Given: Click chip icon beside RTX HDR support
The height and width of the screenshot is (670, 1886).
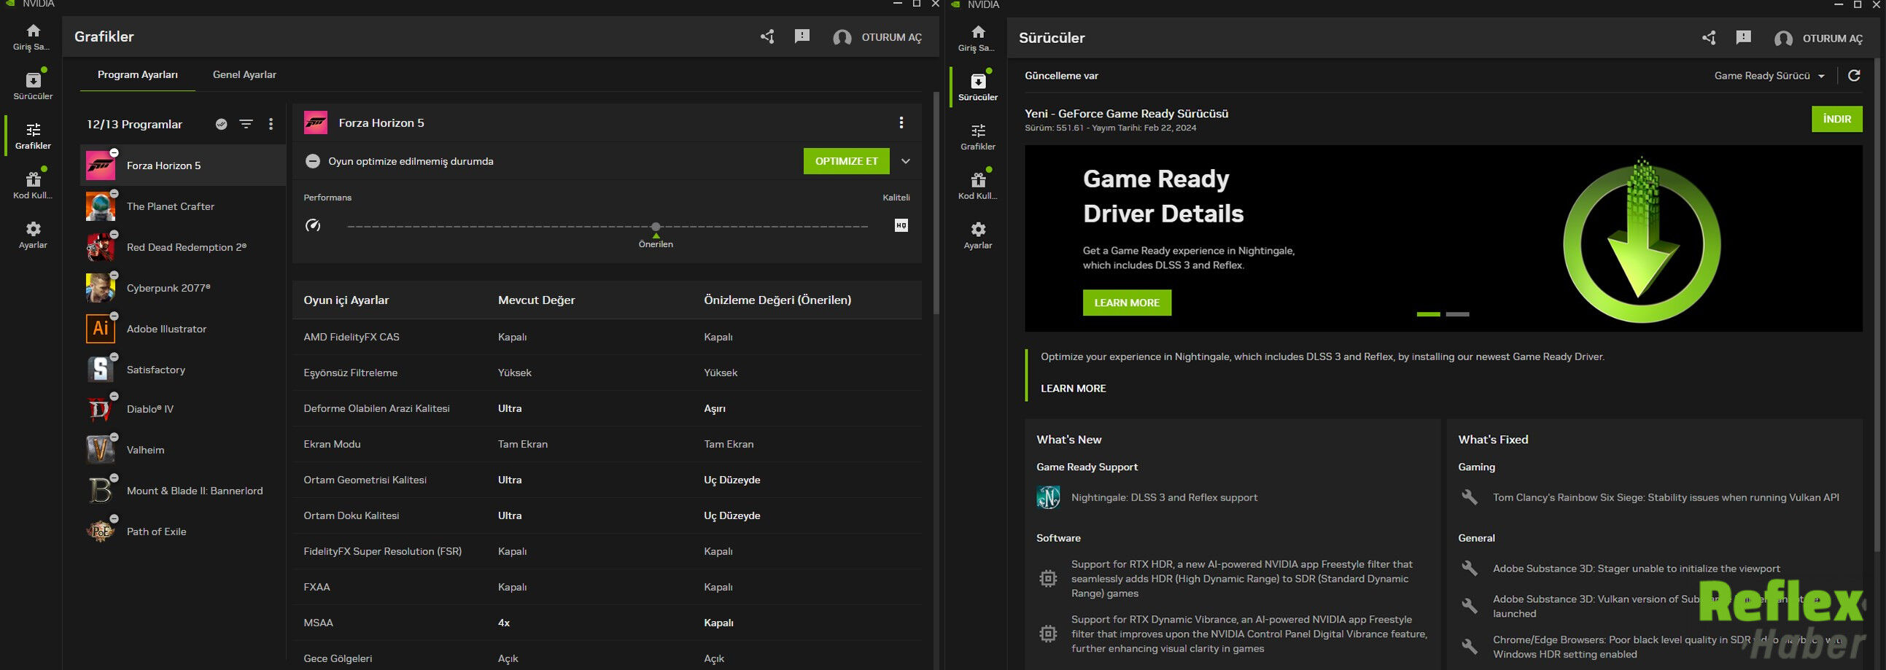Looking at the screenshot, I should point(1048,578).
